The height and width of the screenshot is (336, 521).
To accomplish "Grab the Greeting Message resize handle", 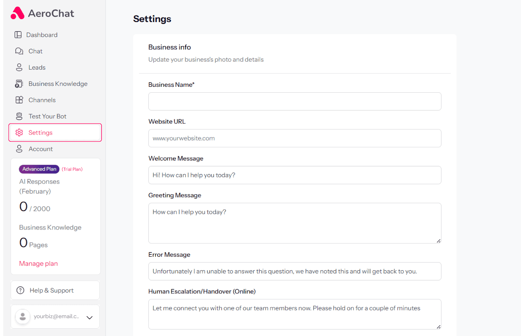I will (439, 241).
